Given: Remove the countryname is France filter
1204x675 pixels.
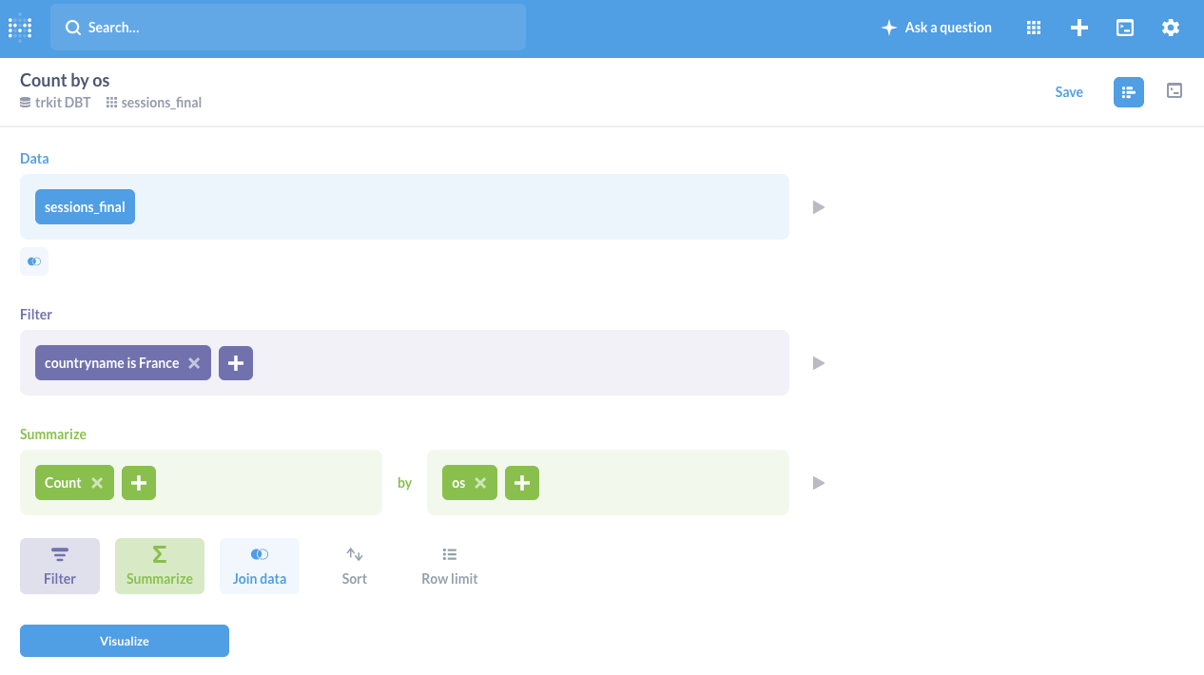Looking at the screenshot, I should point(194,363).
